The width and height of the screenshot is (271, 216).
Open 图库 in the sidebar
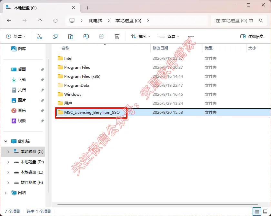[x=18, y=49]
